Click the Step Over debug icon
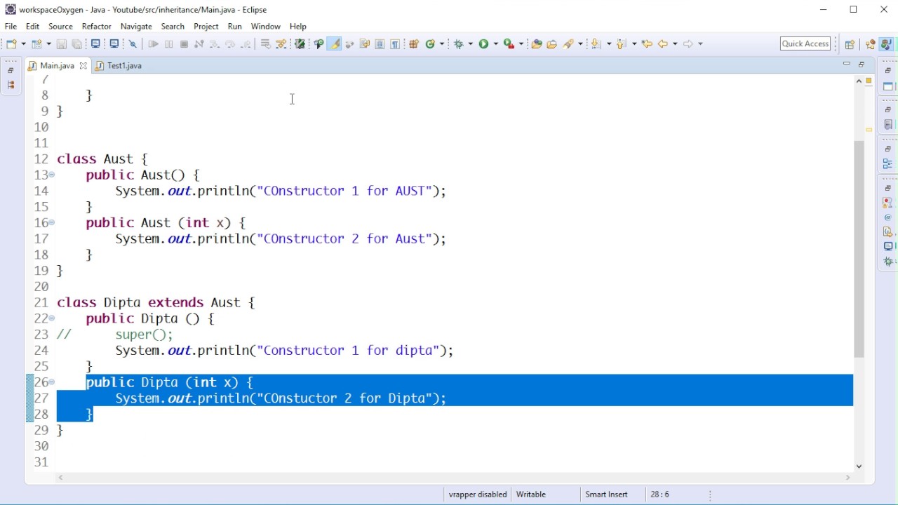The image size is (898, 505). point(230,43)
